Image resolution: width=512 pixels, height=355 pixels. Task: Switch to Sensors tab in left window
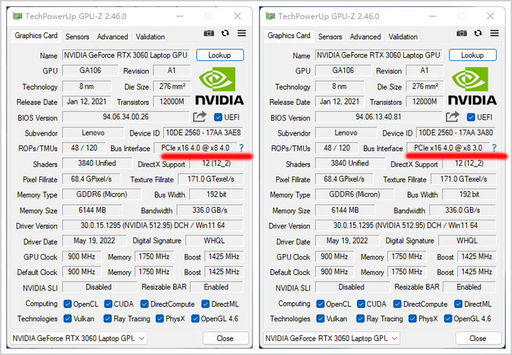(77, 36)
